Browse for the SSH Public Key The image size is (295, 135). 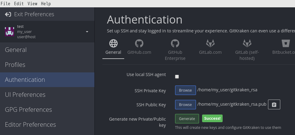pyautogui.click(x=185, y=104)
